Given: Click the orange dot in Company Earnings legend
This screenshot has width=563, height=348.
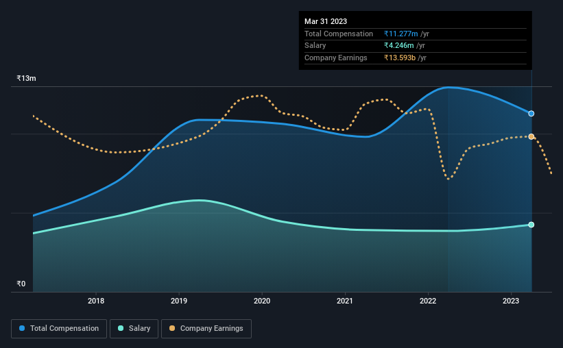Looking at the screenshot, I should click(172, 328).
